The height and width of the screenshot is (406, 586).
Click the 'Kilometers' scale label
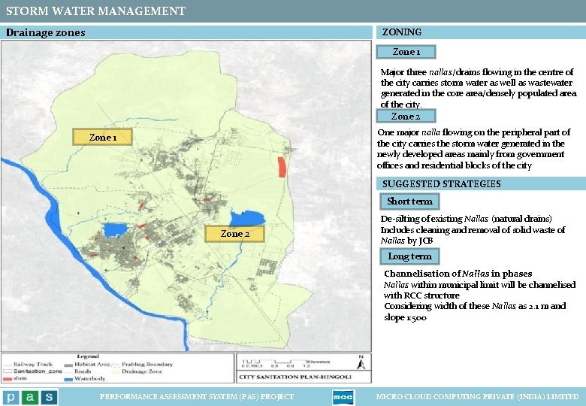pos(318,362)
